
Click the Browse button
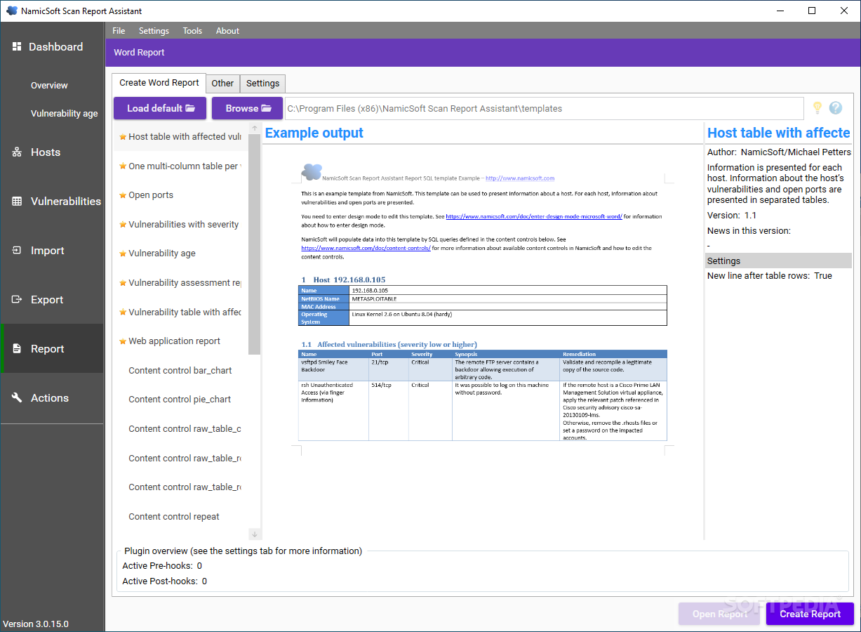point(248,108)
